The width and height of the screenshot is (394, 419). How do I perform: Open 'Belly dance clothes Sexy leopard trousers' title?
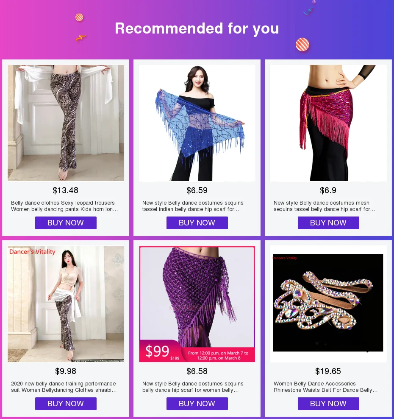[x=64, y=206]
